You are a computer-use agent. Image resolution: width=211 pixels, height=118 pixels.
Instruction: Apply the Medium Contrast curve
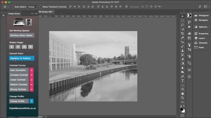point(19,85)
